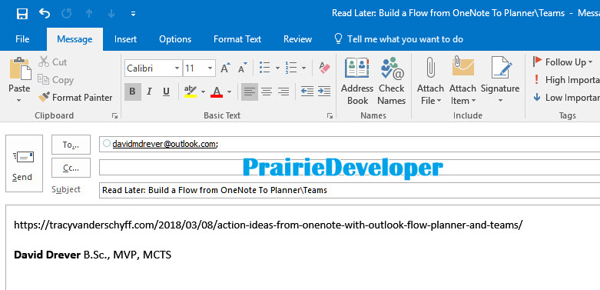Viewport: 600px width, 290px height.
Task: Click Tell me what you want to do
Action: click(x=399, y=39)
